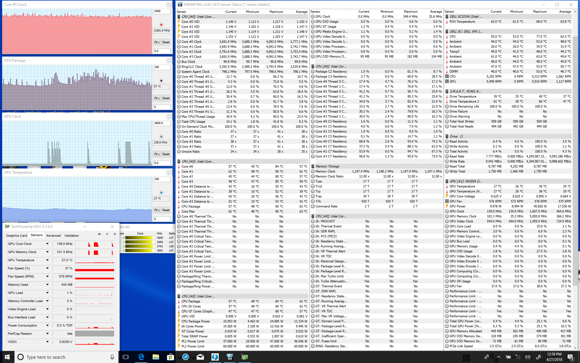
Task: Switch to Advanced tab in GPU-Z
Action: pos(53,235)
